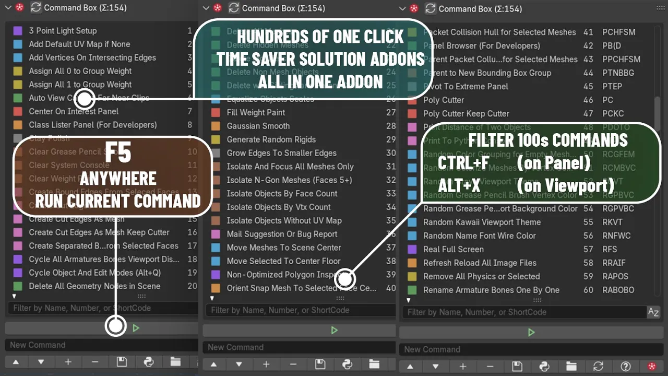Collapse the leftmost Command Box panel header chevron
668x376 pixels.
pyautogui.click(x=8, y=8)
